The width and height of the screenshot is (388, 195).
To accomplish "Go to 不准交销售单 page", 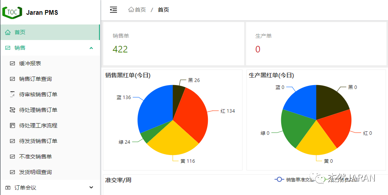I will (x=35, y=157).
